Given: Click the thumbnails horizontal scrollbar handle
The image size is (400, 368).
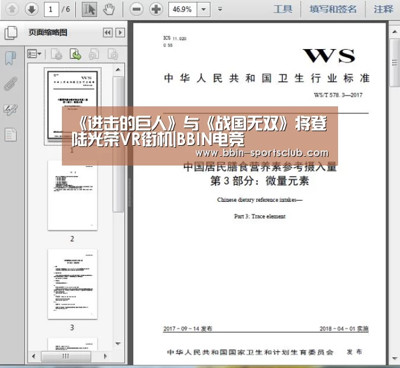Looking at the screenshot, I should coord(66,356).
